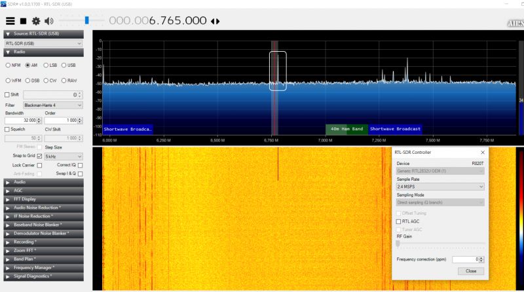Viewport: 524px width, 292px height.
Task: Expand the Audio panel
Action: point(43,183)
